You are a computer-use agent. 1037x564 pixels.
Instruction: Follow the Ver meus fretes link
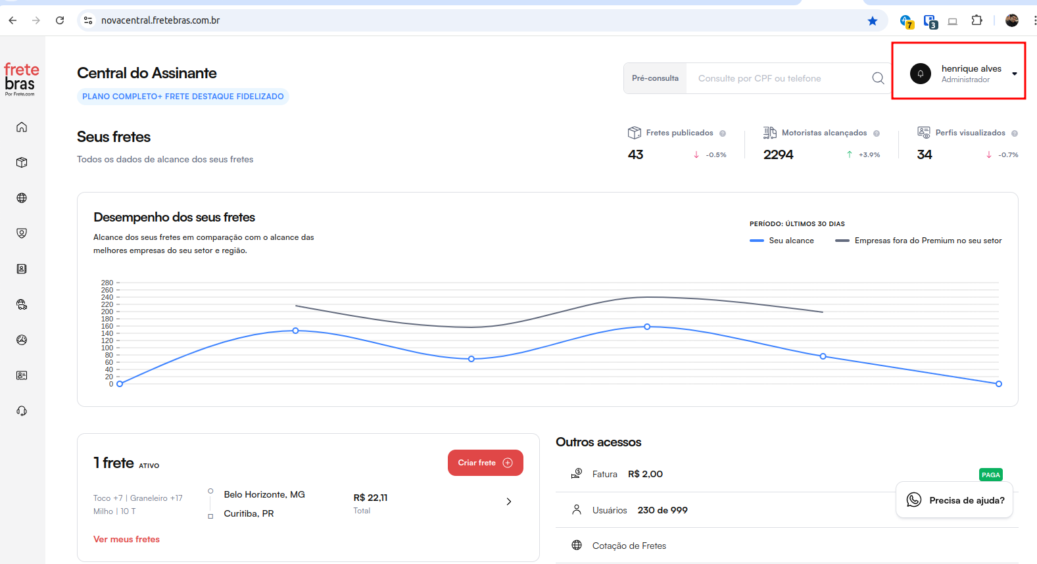126,539
